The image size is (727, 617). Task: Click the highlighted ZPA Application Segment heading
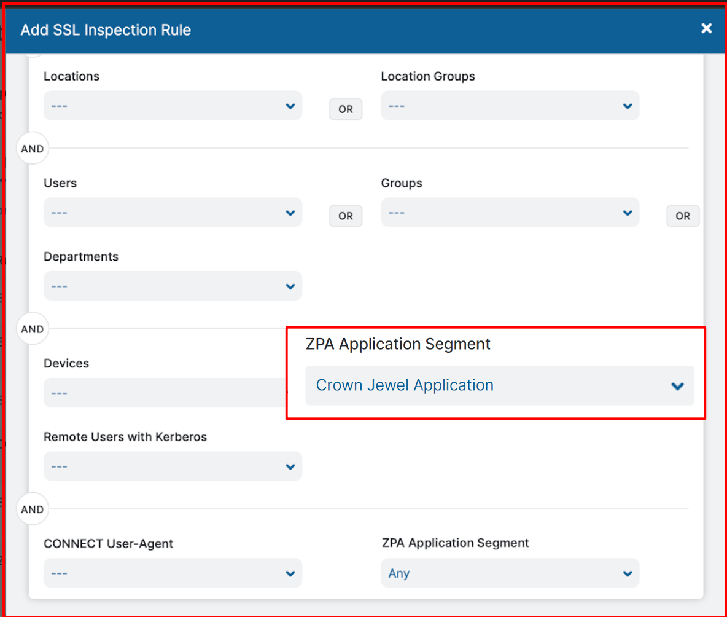pos(398,344)
